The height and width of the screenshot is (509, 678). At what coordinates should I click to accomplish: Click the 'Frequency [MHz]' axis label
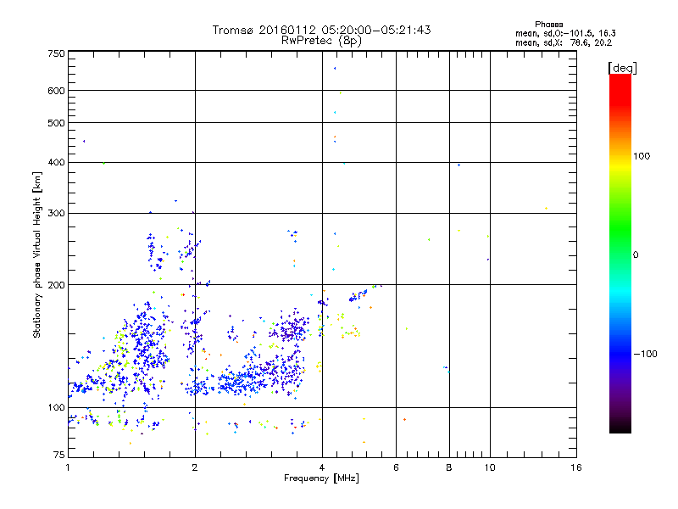click(321, 478)
